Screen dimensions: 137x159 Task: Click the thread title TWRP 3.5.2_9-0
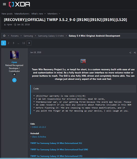coord(65,20)
